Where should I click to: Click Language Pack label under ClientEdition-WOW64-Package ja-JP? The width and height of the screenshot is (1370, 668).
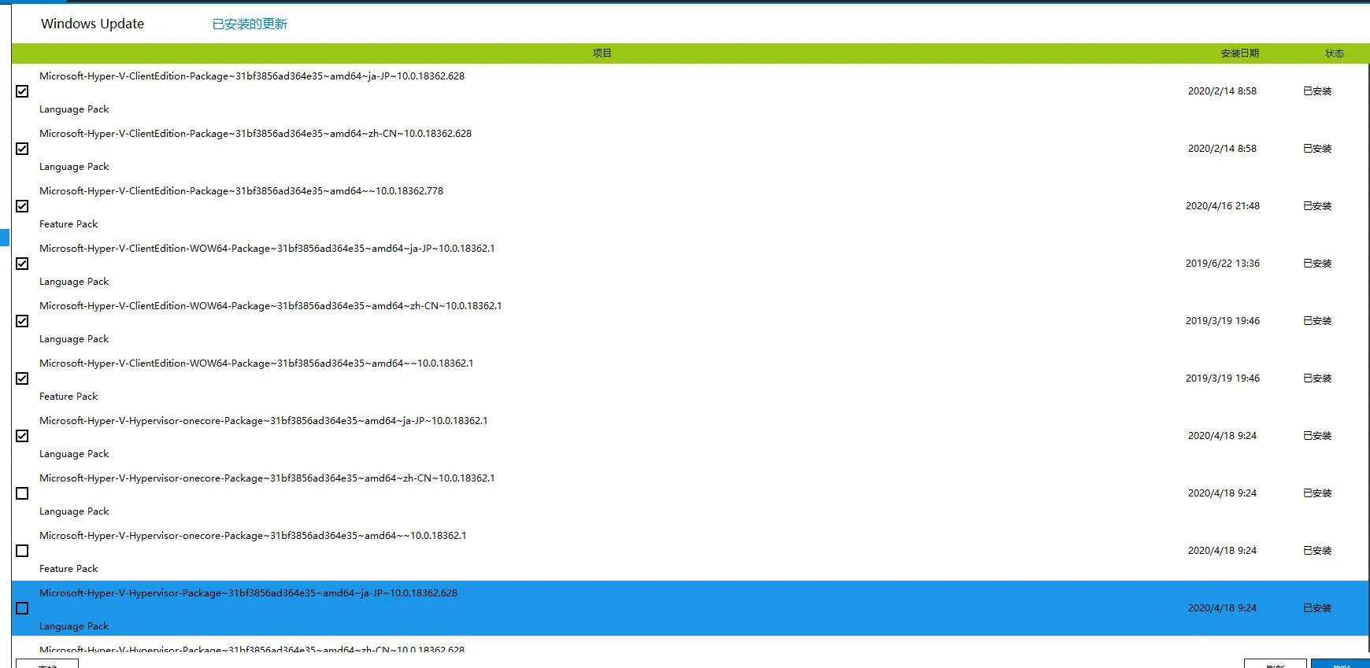pos(74,282)
